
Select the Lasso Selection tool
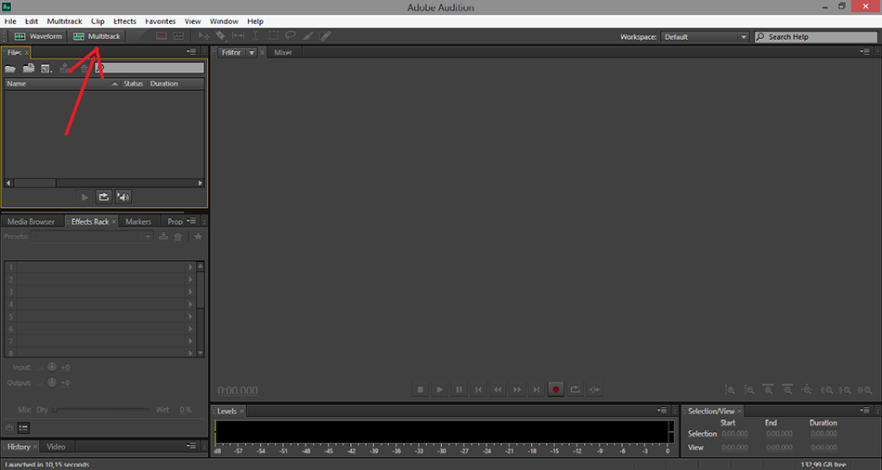(291, 36)
